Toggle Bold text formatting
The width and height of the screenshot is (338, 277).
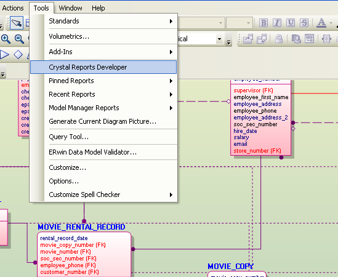pyautogui.click(x=264, y=23)
